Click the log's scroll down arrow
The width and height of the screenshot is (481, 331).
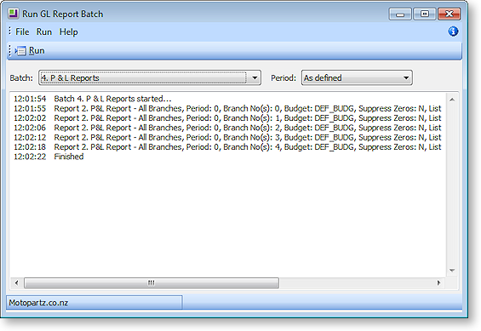pyautogui.click(x=452, y=271)
